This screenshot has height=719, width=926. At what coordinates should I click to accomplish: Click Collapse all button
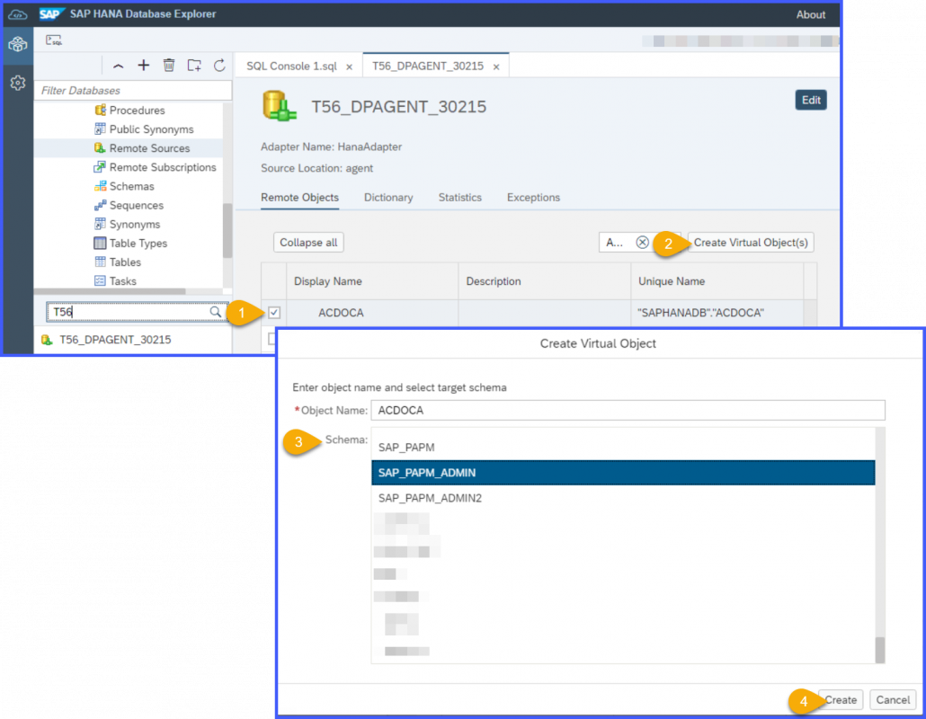pos(308,243)
